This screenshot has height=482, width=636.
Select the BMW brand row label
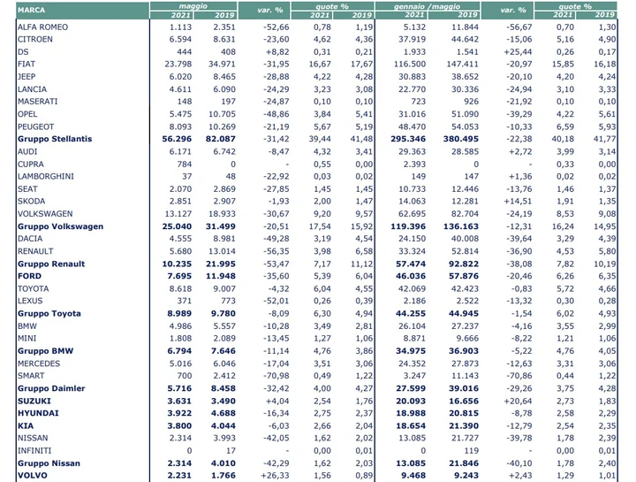click(x=26, y=326)
